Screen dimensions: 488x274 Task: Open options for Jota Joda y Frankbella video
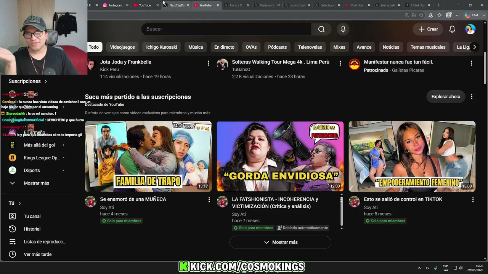point(208,63)
